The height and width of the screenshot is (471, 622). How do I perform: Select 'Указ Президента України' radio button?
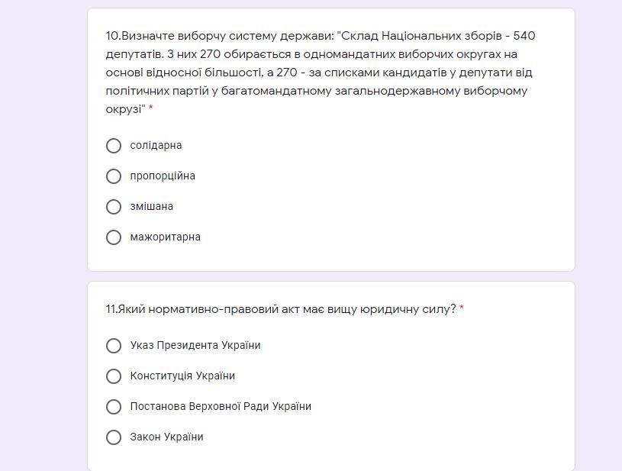point(114,346)
